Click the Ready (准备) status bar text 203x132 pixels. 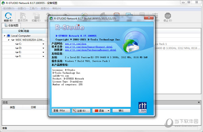(x=4, y=128)
